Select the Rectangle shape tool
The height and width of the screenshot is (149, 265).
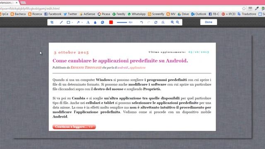[68, 22]
